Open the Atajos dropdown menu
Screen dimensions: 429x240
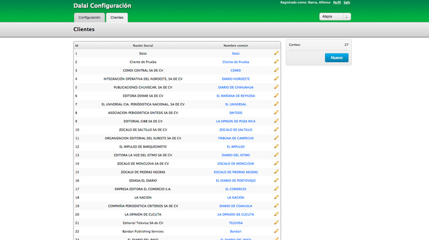pos(335,17)
